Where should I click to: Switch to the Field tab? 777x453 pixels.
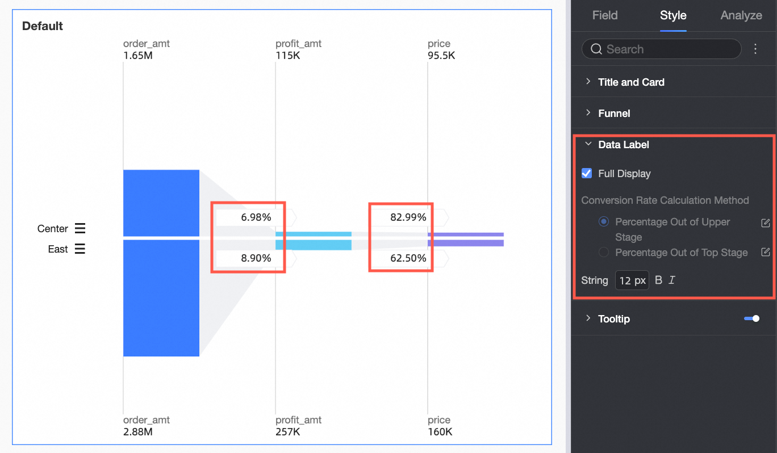604,15
